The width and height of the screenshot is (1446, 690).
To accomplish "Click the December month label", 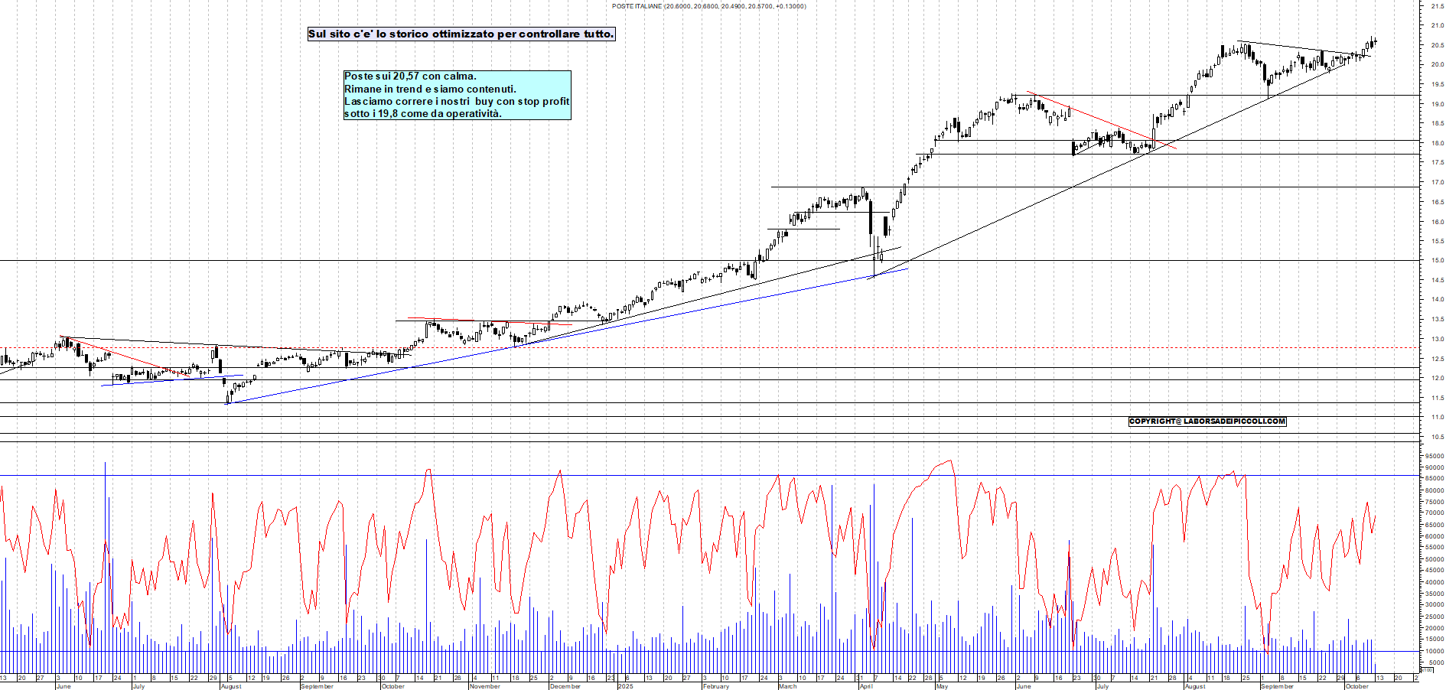I will (565, 686).
